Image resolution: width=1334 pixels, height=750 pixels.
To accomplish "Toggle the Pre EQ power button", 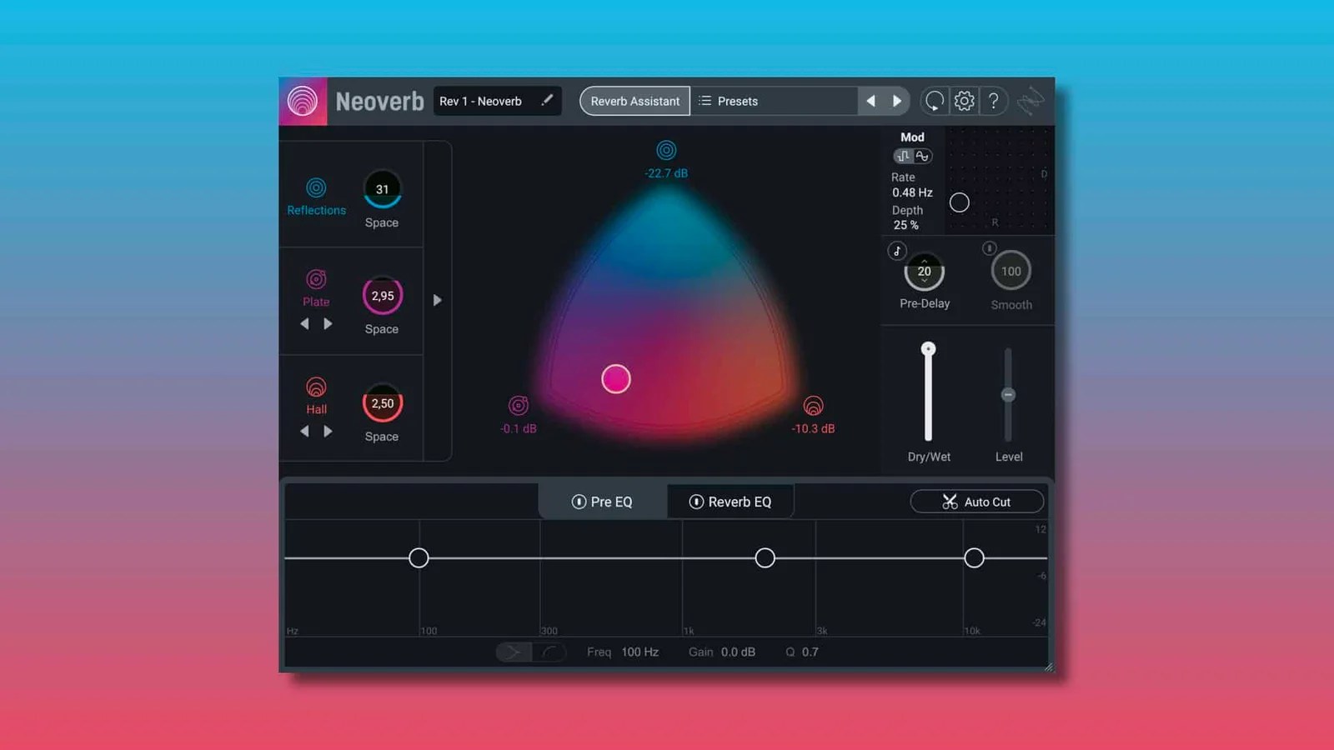I will click(579, 502).
